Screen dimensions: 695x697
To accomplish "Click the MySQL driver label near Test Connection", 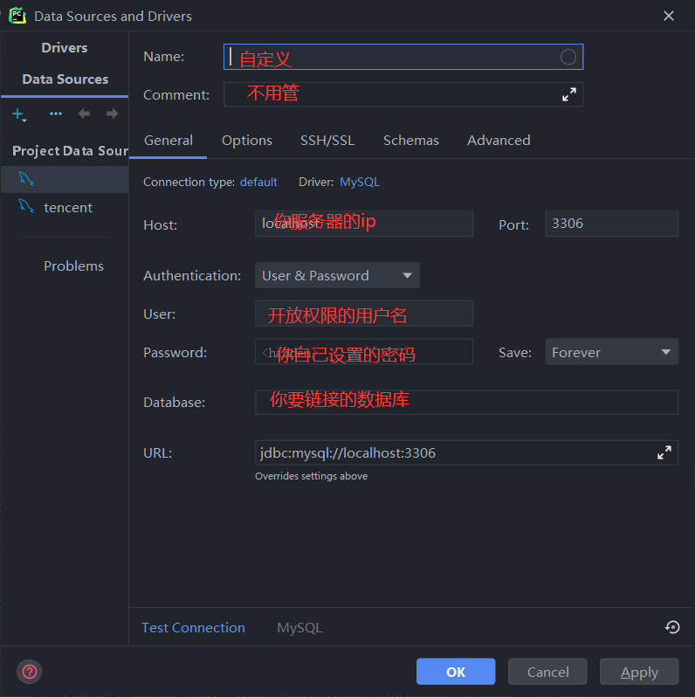I will click(x=299, y=627).
